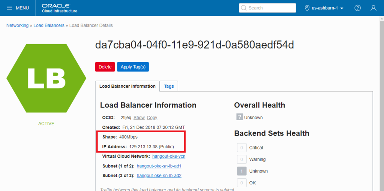Click the IP address 129.213.13.38 value
384x191 pixels.
coord(151,147)
